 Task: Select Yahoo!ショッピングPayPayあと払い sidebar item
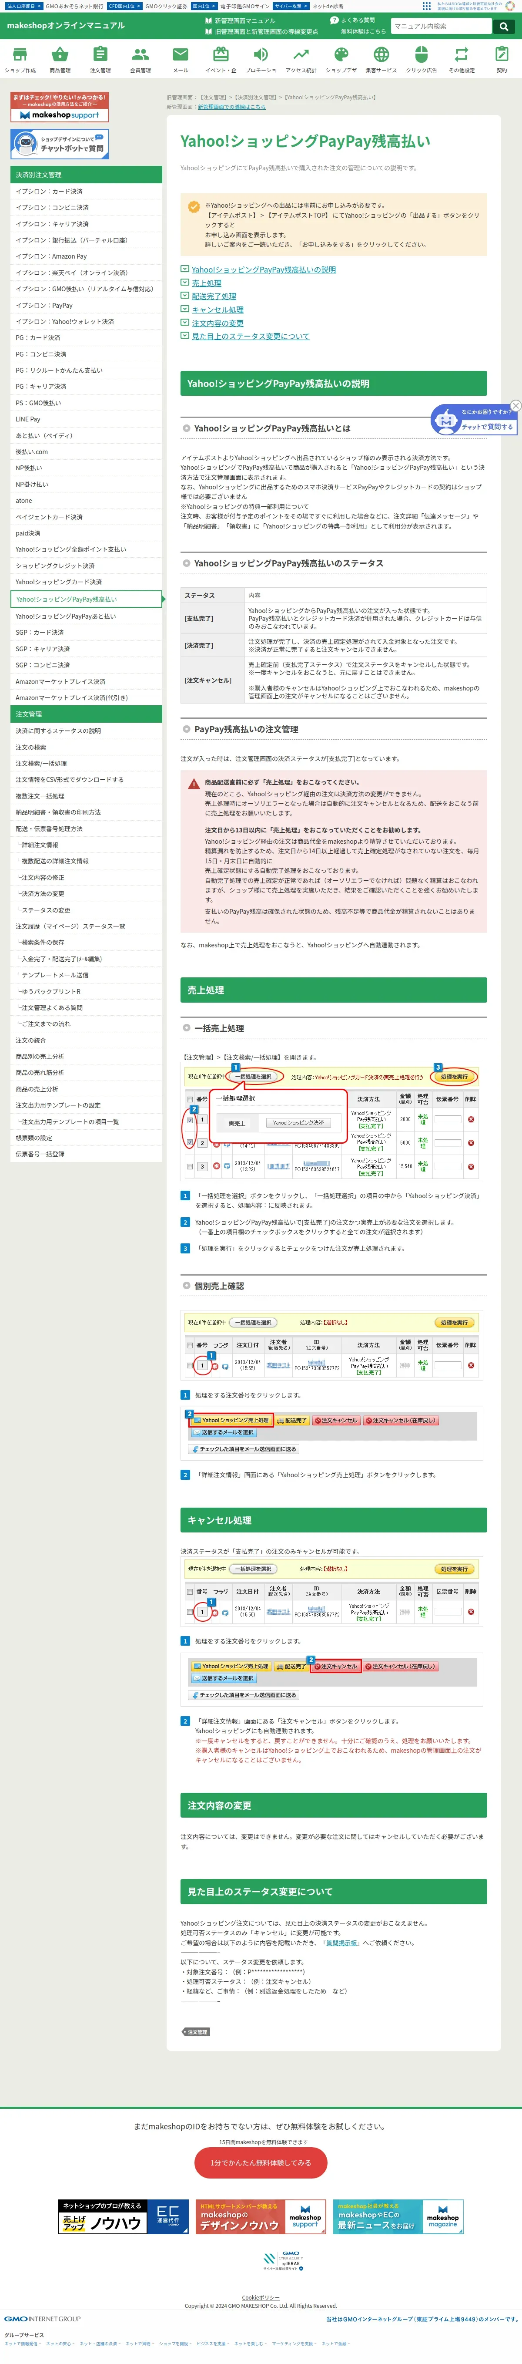pyautogui.click(x=86, y=617)
